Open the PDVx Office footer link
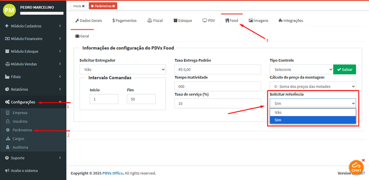Viewport: 369px width, 180px height. (x=112, y=173)
